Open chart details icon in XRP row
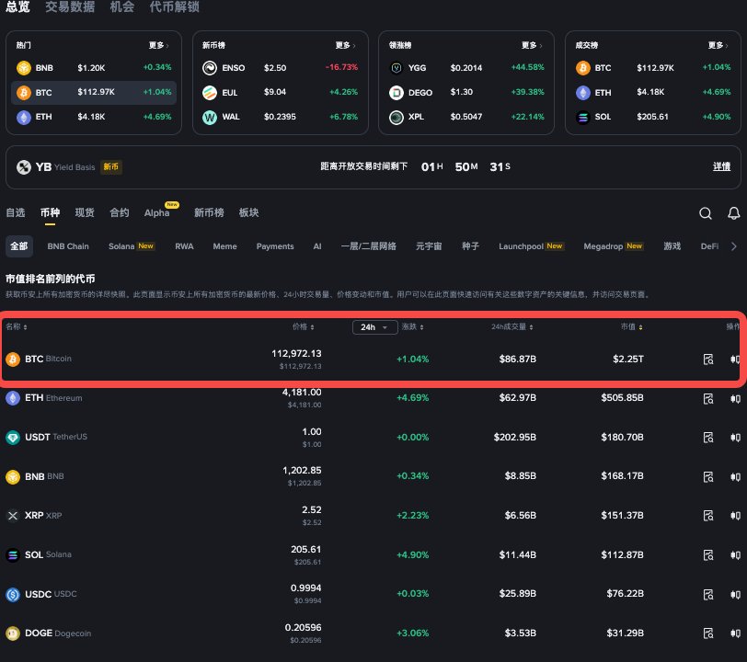The width and height of the screenshot is (747, 662). (707, 516)
